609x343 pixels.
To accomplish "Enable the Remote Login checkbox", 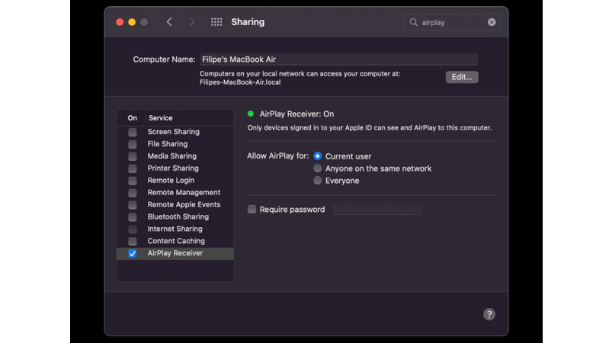I will point(133,181).
